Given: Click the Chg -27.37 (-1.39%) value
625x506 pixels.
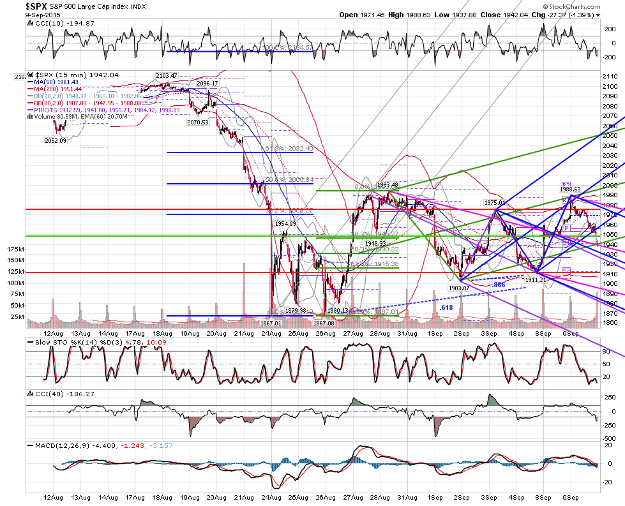Looking at the screenshot, I should (563, 15).
